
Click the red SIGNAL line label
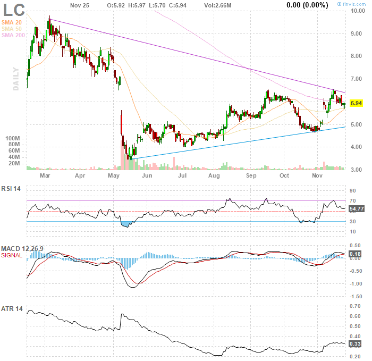pyautogui.click(x=12, y=256)
